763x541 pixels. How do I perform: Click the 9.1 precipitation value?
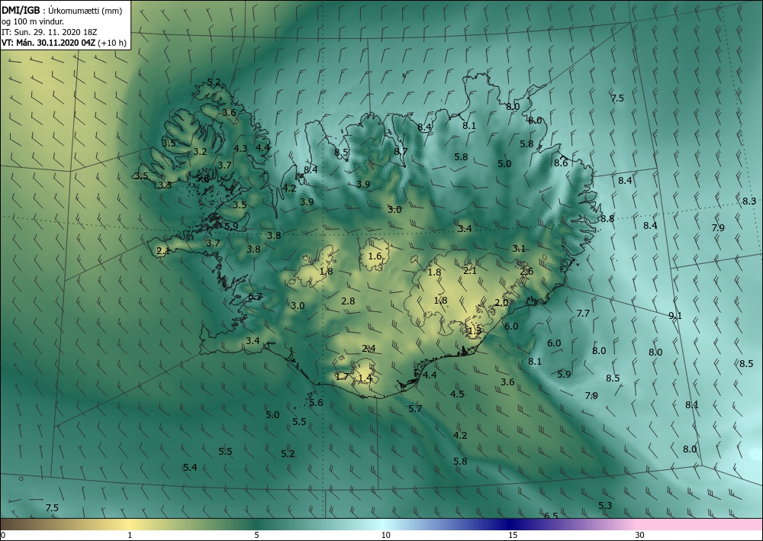[x=675, y=316]
